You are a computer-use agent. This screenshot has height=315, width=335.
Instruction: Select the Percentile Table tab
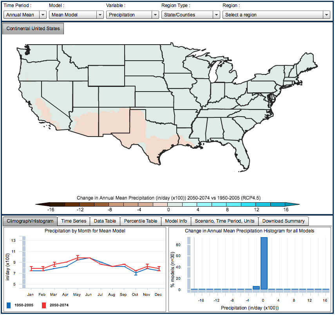point(140,221)
